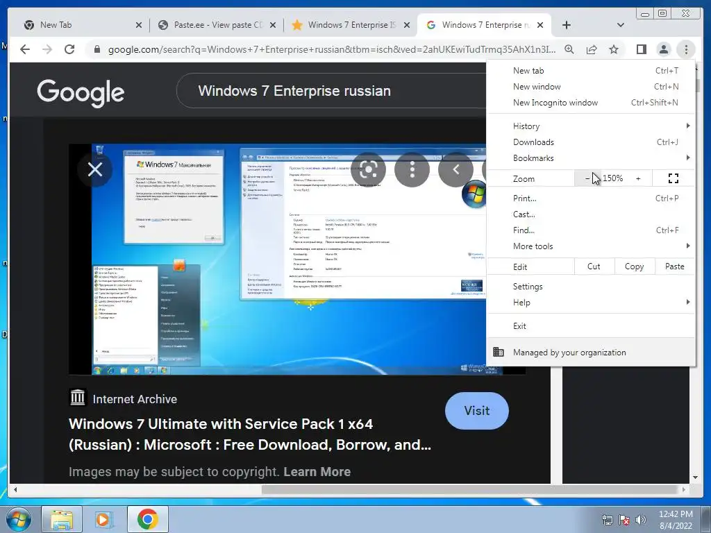Image resolution: width=711 pixels, height=533 pixels.
Task: Open a new tab with plus button
Action: [x=567, y=25]
